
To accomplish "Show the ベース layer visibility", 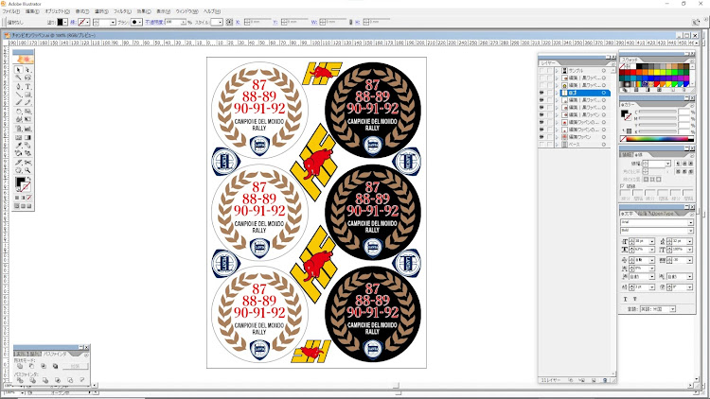I will 541,145.
